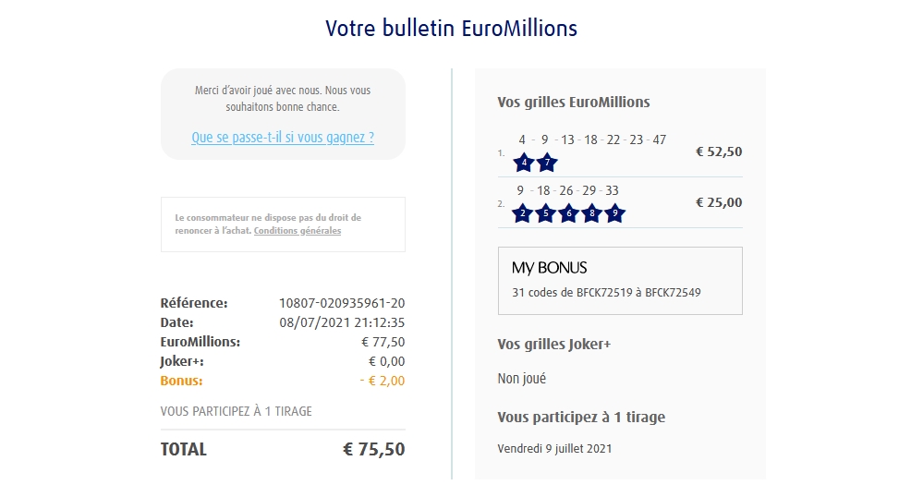The height and width of the screenshot is (485, 899).
Task: Click star number 6 in grid 2
Action: pos(569,213)
